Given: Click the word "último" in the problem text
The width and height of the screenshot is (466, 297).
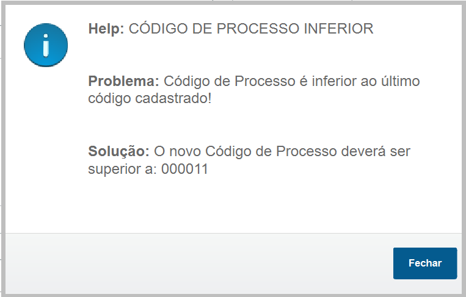Looking at the screenshot, I should [x=399, y=81].
